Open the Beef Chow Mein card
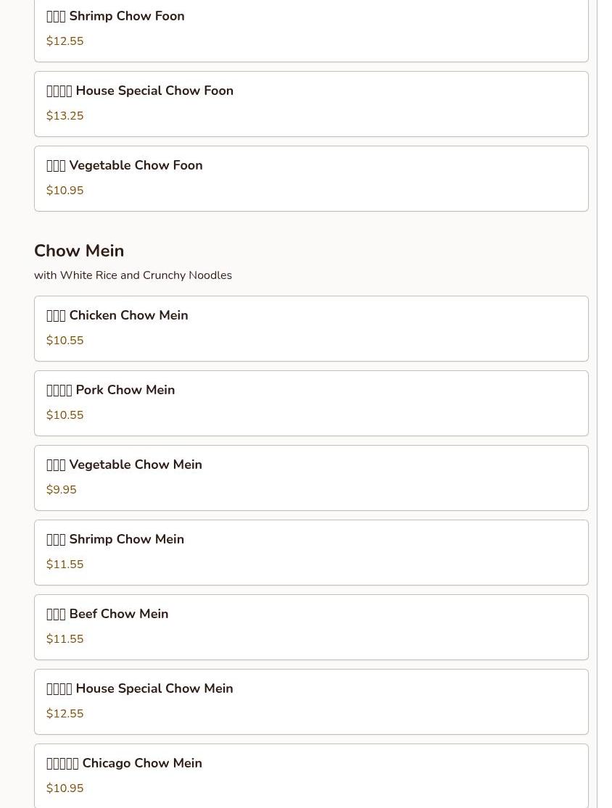The width and height of the screenshot is (612, 808). 311,628
